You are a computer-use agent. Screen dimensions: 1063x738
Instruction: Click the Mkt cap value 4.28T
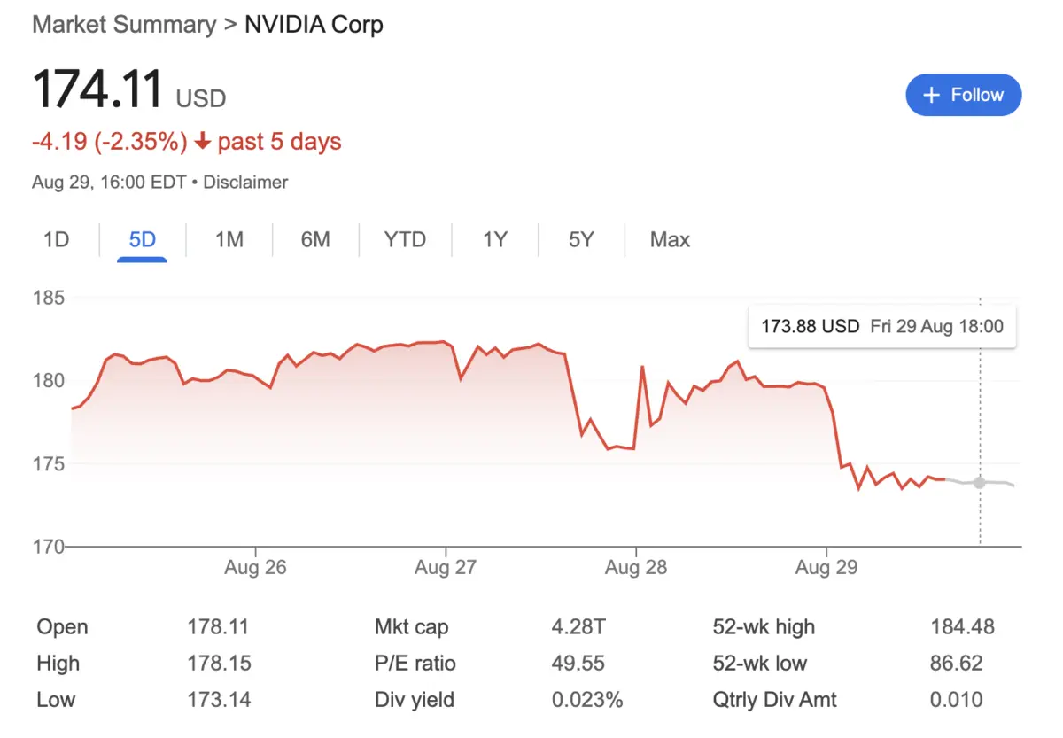(578, 627)
